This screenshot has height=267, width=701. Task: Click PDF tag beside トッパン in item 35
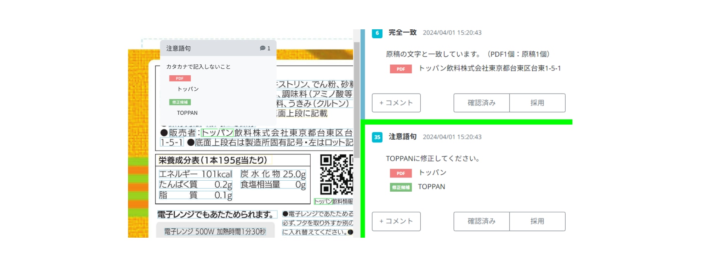click(401, 173)
